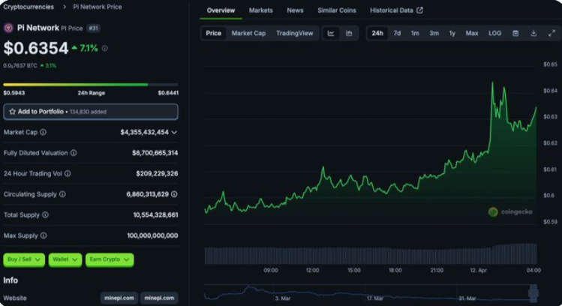Screen dimensions: 562x306
Task: Open the second minepi.com website link
Action: click(159, 298)
